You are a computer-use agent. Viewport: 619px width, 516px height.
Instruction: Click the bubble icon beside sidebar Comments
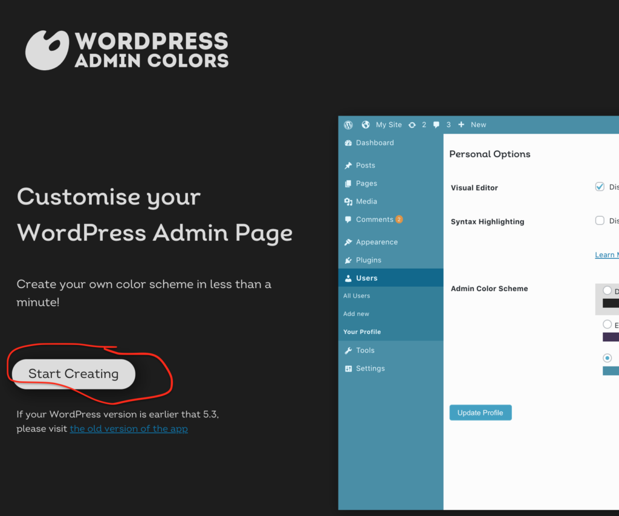348,220
